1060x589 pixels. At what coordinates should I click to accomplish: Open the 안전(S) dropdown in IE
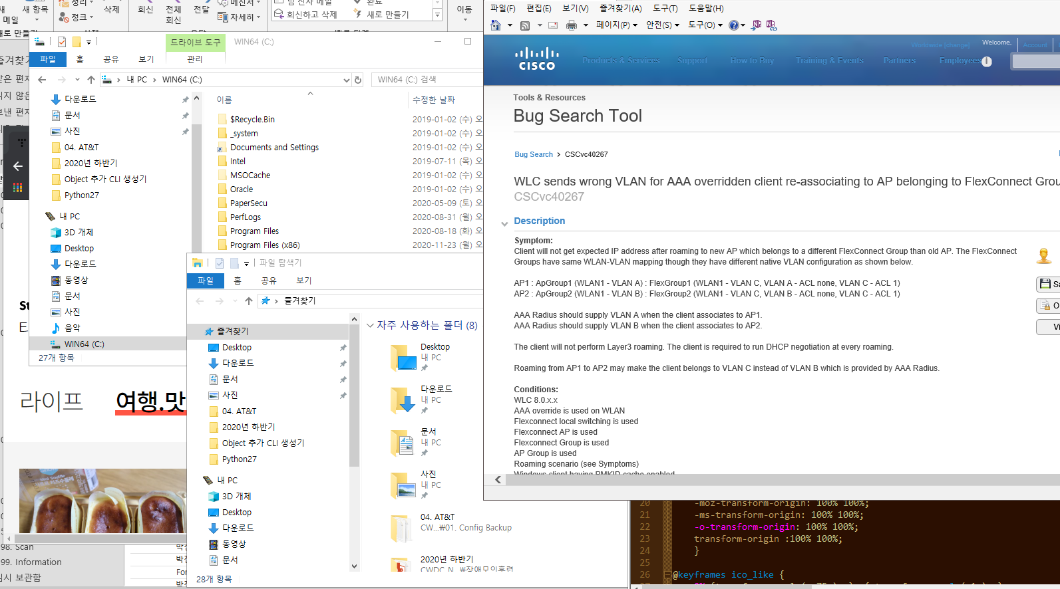[x=663, y=25]
